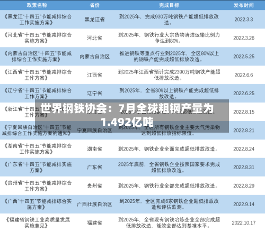265x232 pixels.
Task: Select the 广东省 province cell
Action: point(94,167)
